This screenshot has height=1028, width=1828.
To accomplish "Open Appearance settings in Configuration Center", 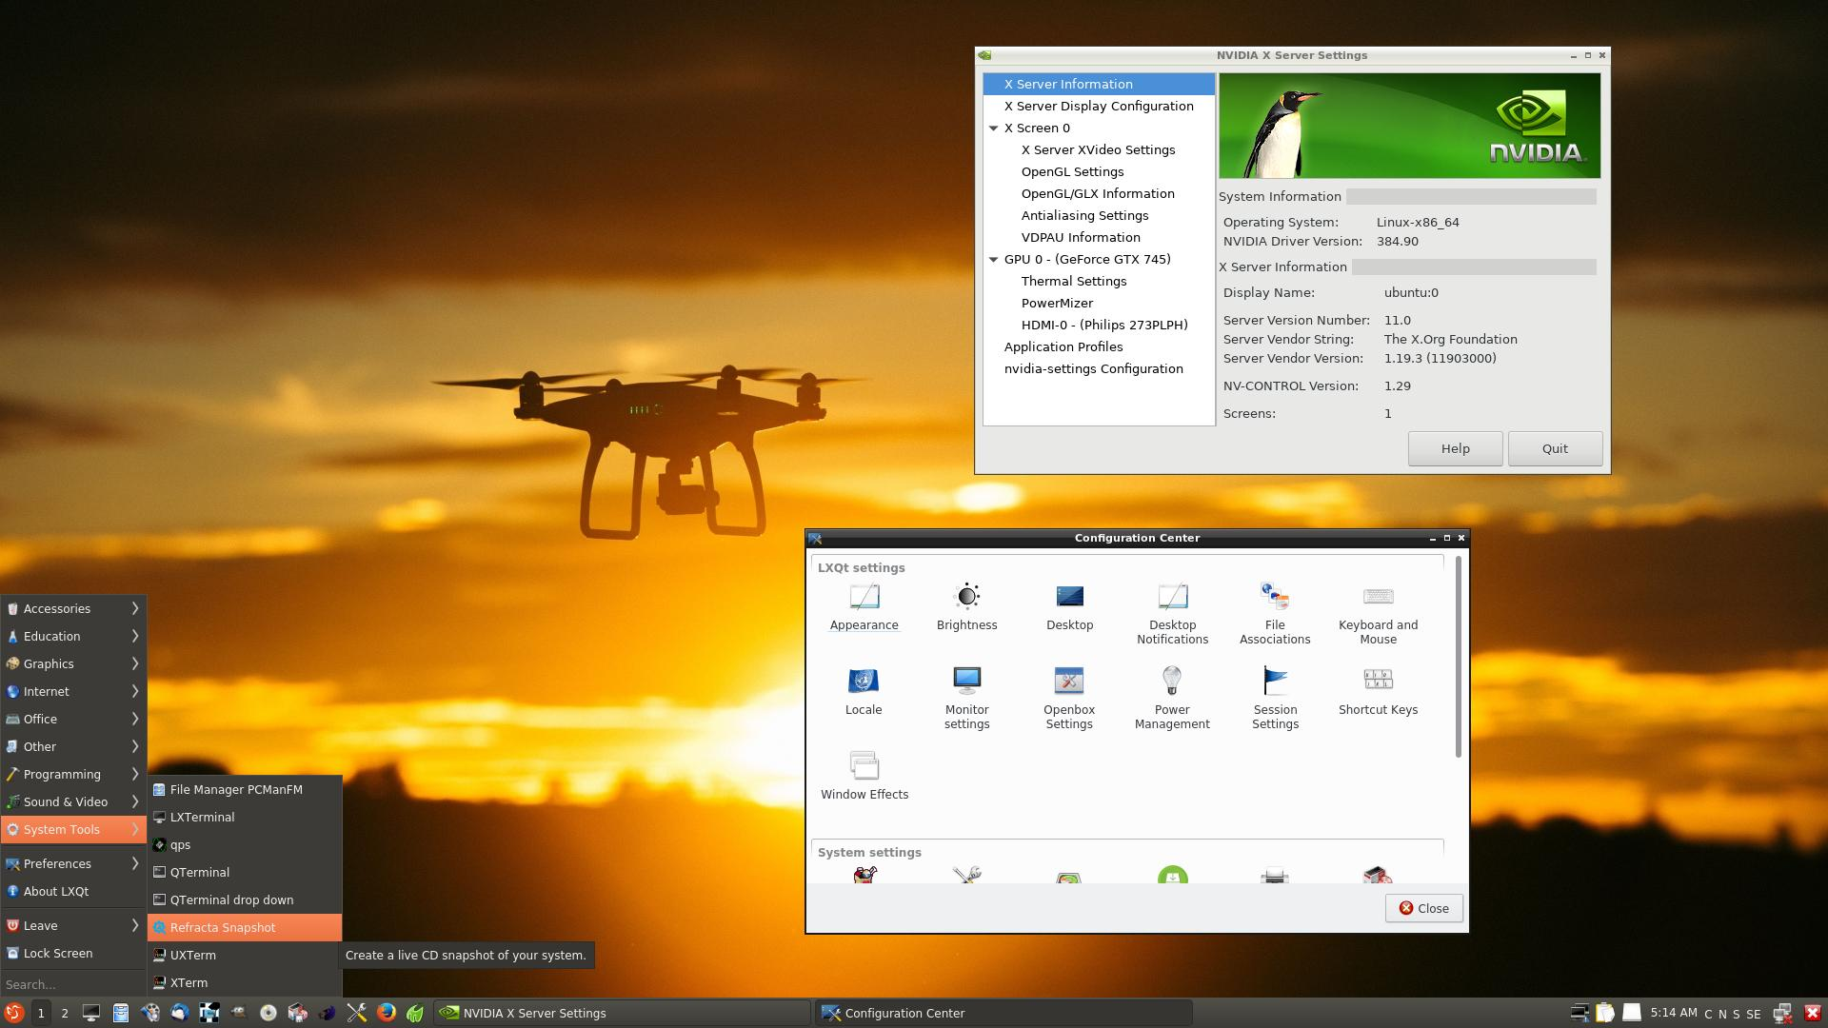I will pos(864,607).
